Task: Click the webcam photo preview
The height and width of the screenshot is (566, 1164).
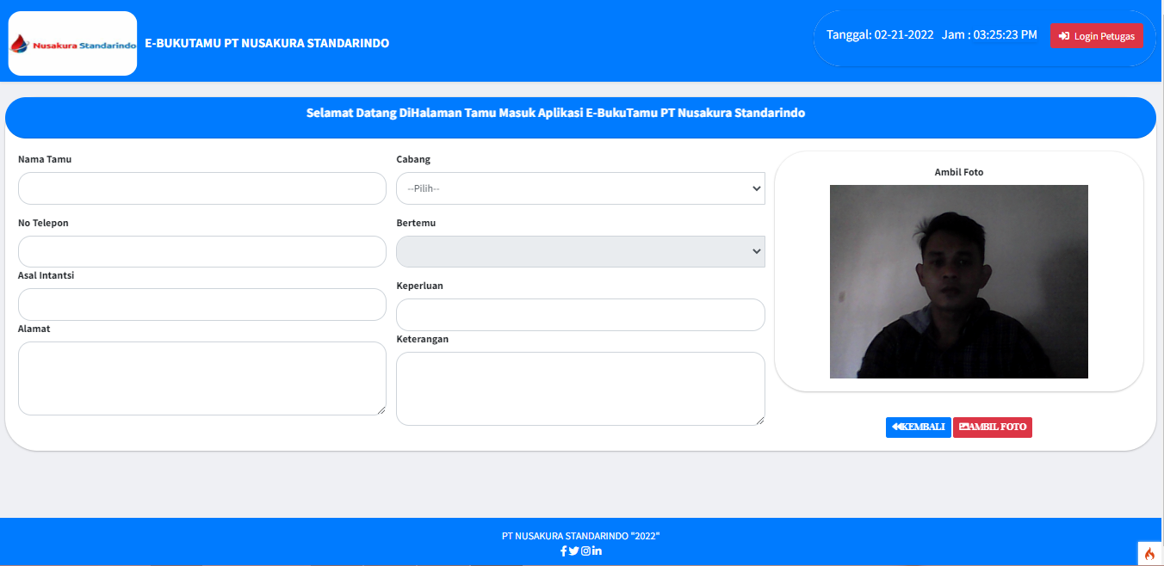Action: pyautogui.click(x=958, y=281)
